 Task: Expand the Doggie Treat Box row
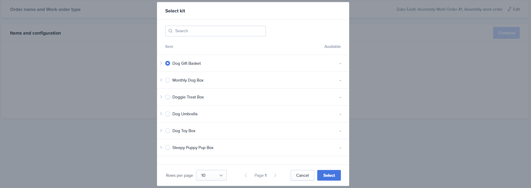pyautogui.click(x=161, y=97)
